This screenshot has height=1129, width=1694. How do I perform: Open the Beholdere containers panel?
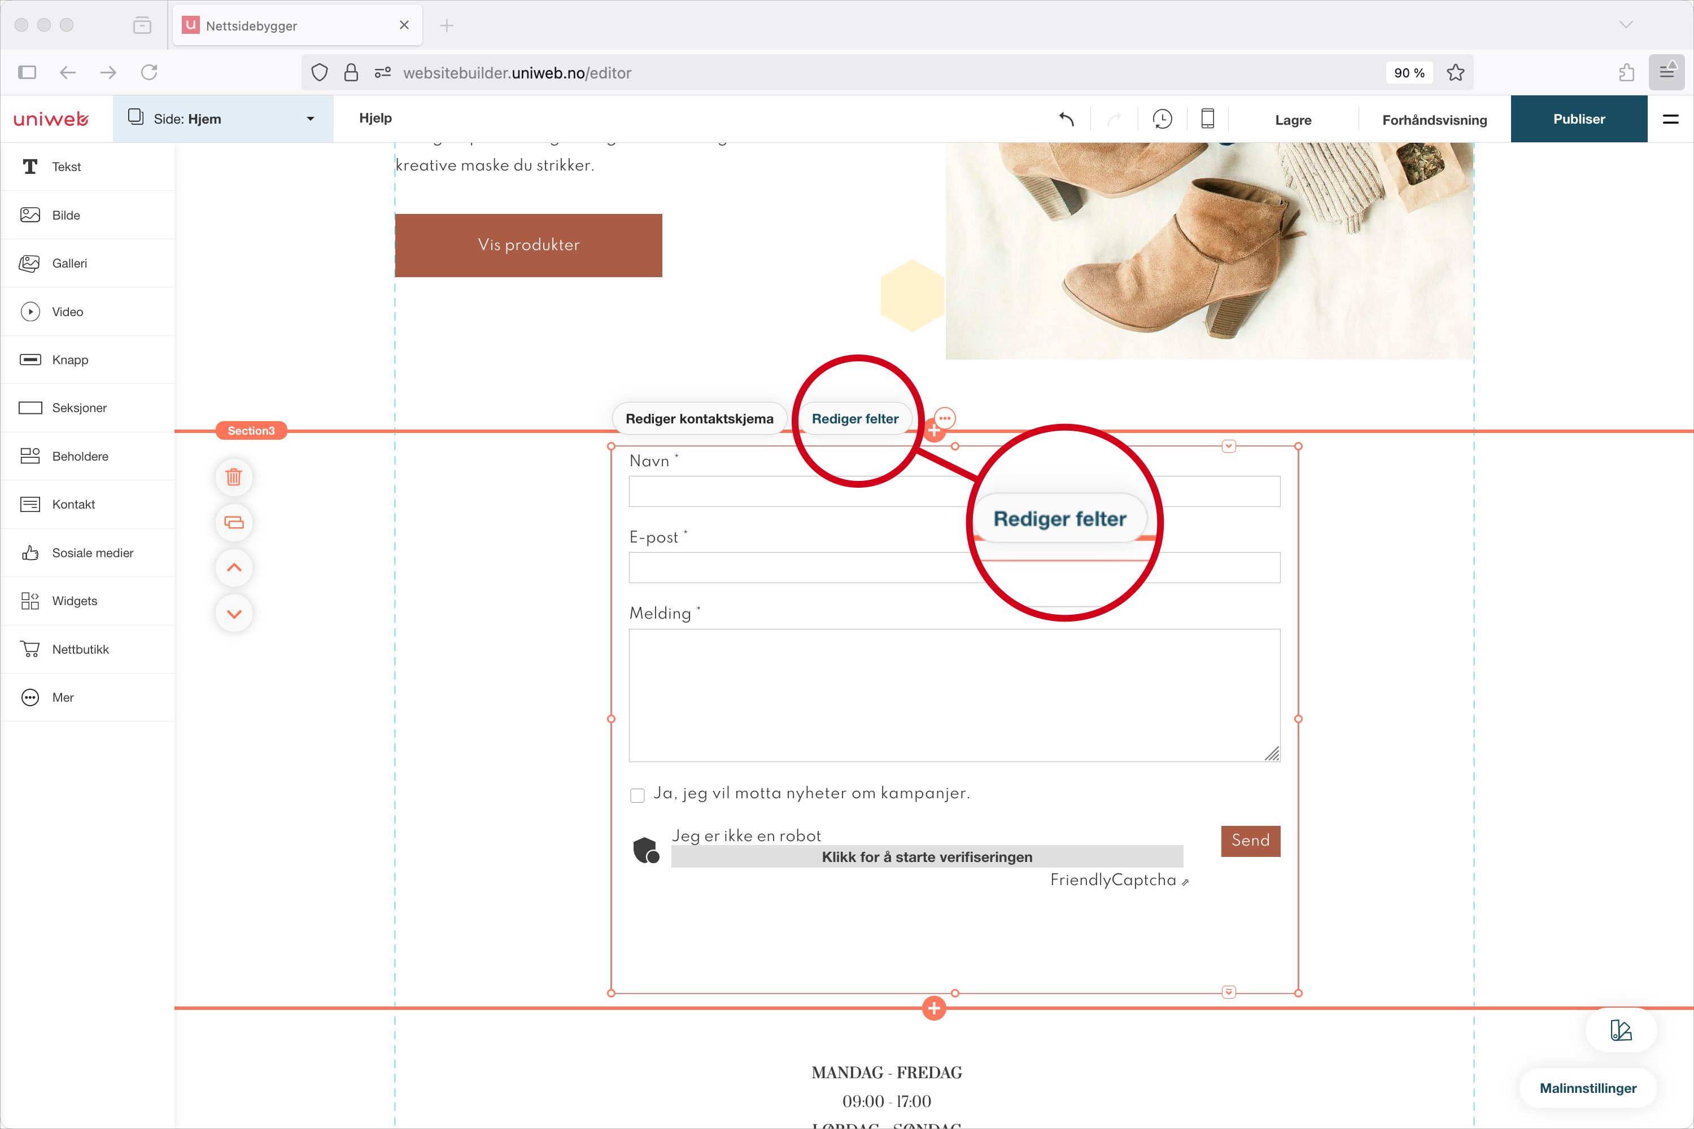(x=87, y=456)
